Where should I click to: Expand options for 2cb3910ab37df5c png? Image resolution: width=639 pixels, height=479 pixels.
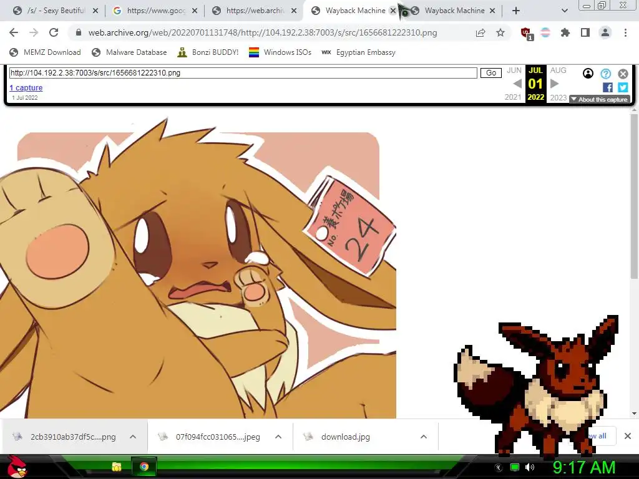133,437
